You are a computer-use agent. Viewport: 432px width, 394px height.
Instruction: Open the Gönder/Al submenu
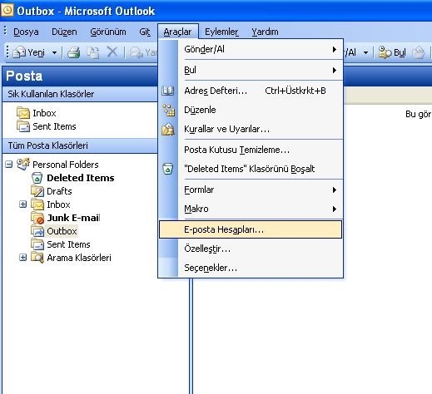(x=251, y=49)
